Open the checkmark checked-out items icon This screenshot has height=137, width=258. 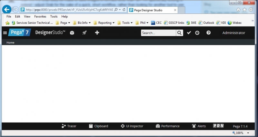[189, 33]
